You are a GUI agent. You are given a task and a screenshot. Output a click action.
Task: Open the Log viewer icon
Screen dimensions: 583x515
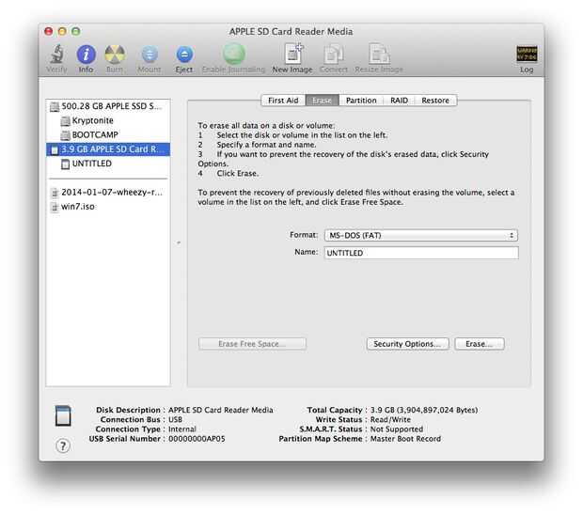click(x=527, y=54)
